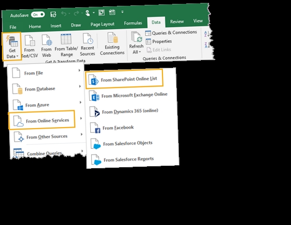Choose From Facebook option
Viewport: 291px width, 225px height.
click(x=131, y=128)
